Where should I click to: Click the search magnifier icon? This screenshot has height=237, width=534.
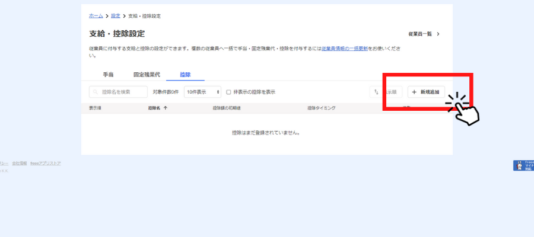pyautogui.click(x=96, y=92)
